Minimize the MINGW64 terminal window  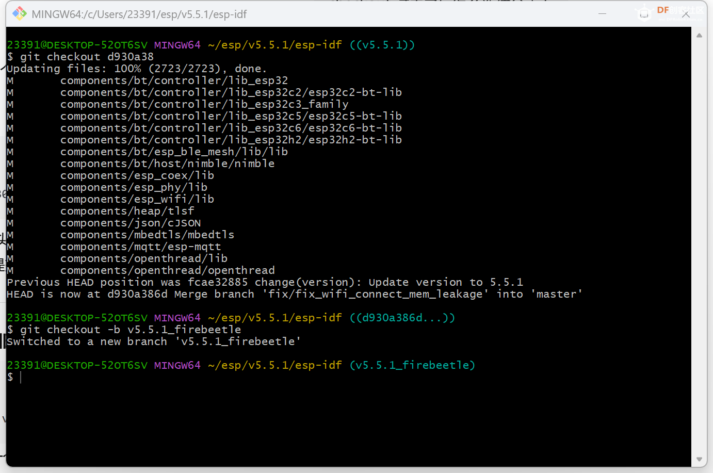(x=602, y=14)
